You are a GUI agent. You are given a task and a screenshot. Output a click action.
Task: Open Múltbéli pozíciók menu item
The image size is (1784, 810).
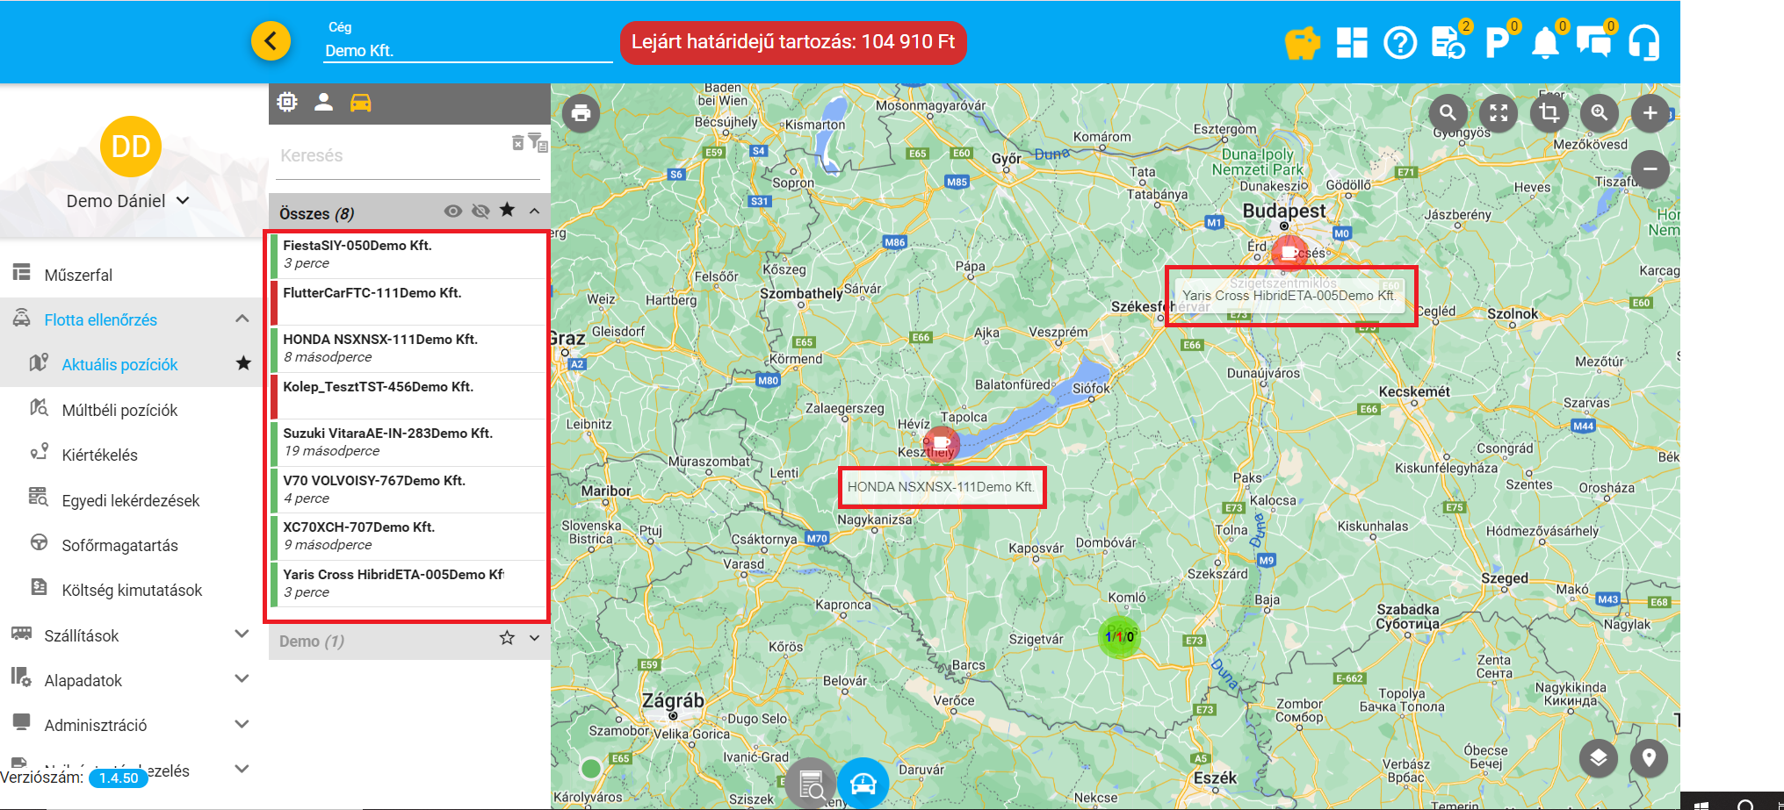pos(119,410)
